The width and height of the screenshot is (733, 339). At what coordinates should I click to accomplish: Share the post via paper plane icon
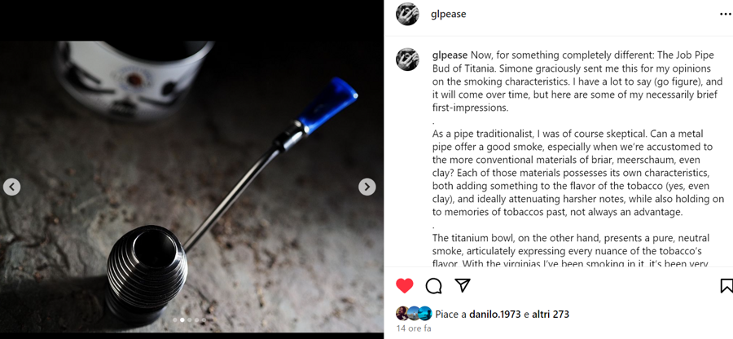(x=463, y=285)
